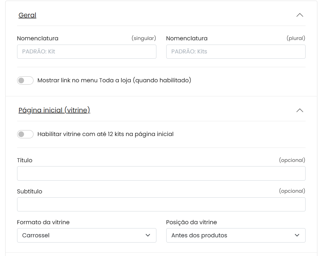The image size is (322, 256).
Task: Focus the singular Nomenclatura input field
Action: [86, 52]
